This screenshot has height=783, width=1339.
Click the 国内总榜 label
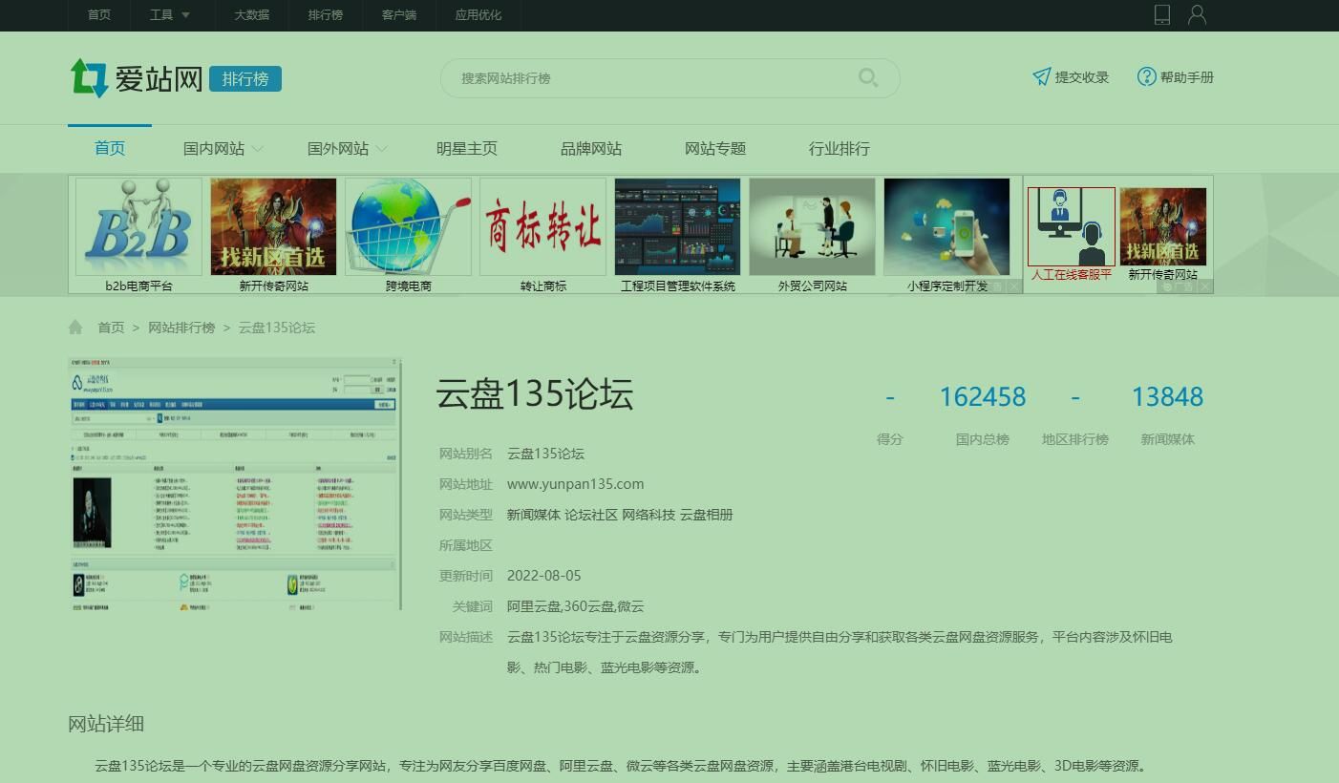(x=983, y=439)
